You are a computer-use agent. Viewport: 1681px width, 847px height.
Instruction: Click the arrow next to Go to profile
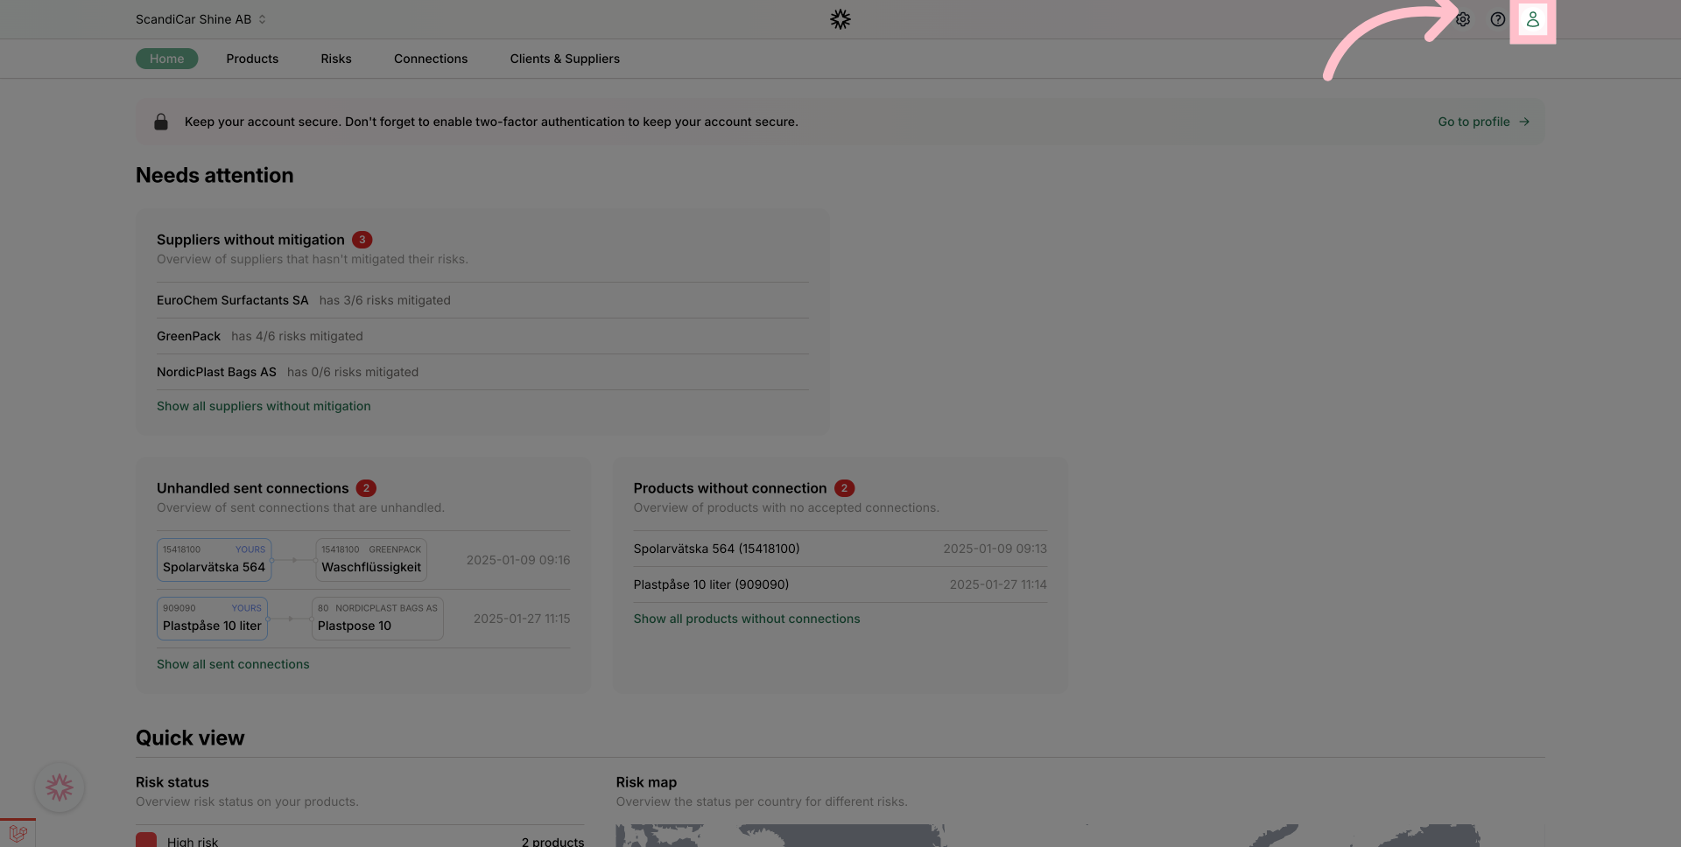[1524, 122]
